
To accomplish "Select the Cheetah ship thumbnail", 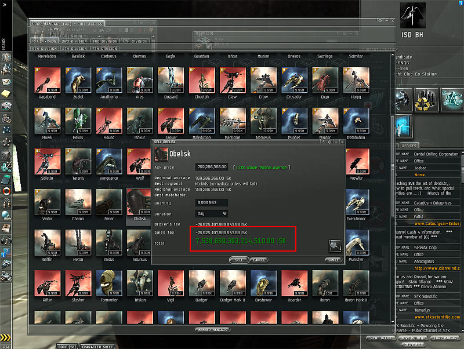I will tap(201, 81).
